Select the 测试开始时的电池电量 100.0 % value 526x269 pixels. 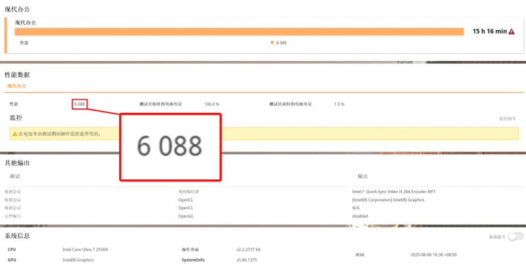tap(212, 104)
